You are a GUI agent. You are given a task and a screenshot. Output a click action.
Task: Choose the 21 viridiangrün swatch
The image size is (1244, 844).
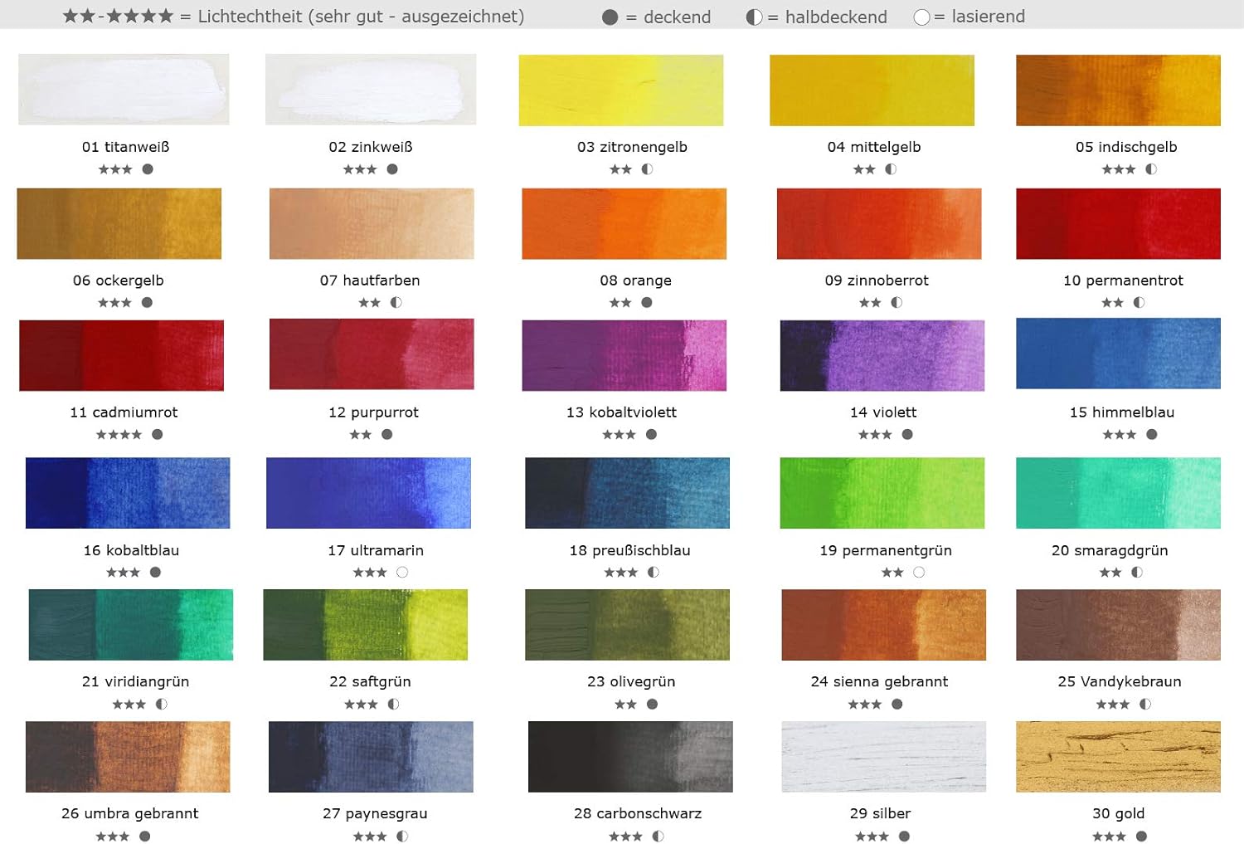coord(130,625)
